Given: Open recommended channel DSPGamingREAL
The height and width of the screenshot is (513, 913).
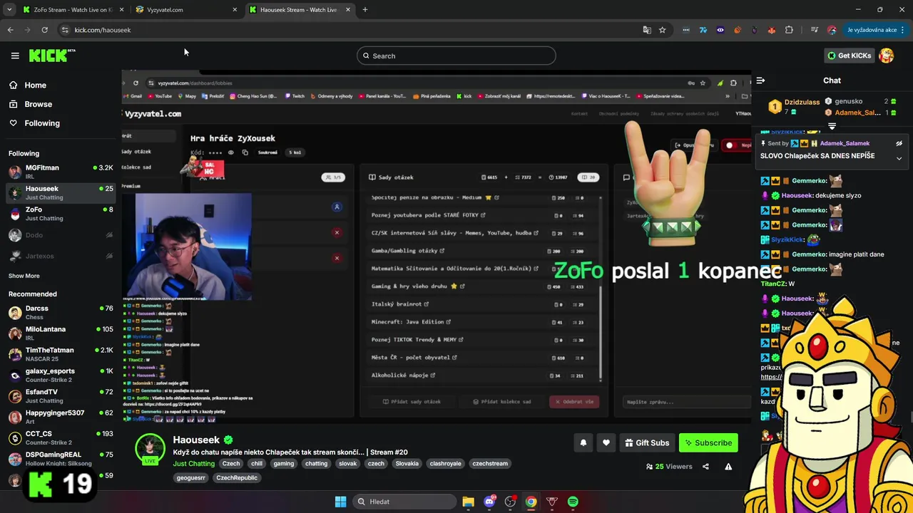Looking at the screenshot, I should (x=61, y=458).
